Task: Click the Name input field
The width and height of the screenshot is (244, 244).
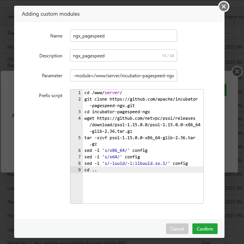Action: (123, 36)
